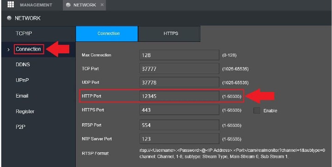Click the range hint beside NTP Server Port
The height and width of the screenshot is (167, 332).
coord(232,139)
